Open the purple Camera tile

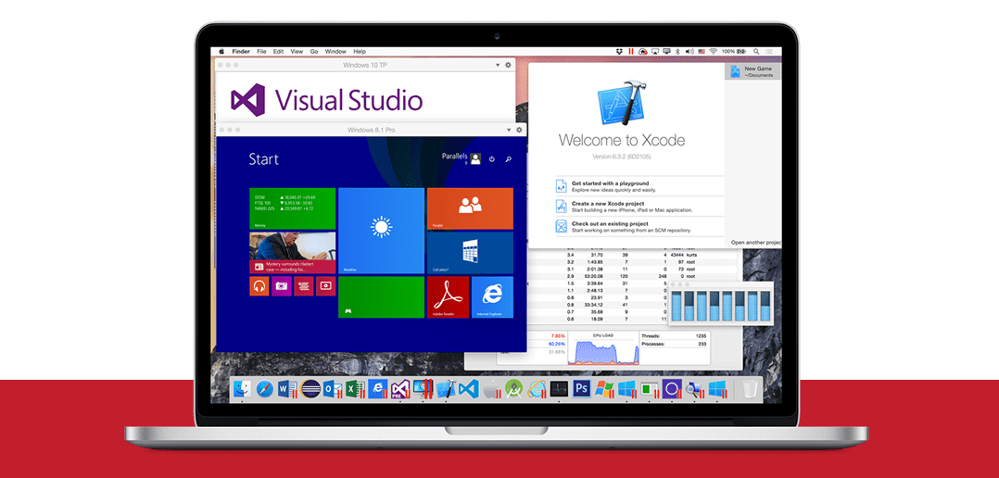tap(282, 286)
